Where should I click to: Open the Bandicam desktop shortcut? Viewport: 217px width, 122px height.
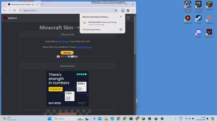[x=188, y=19]
